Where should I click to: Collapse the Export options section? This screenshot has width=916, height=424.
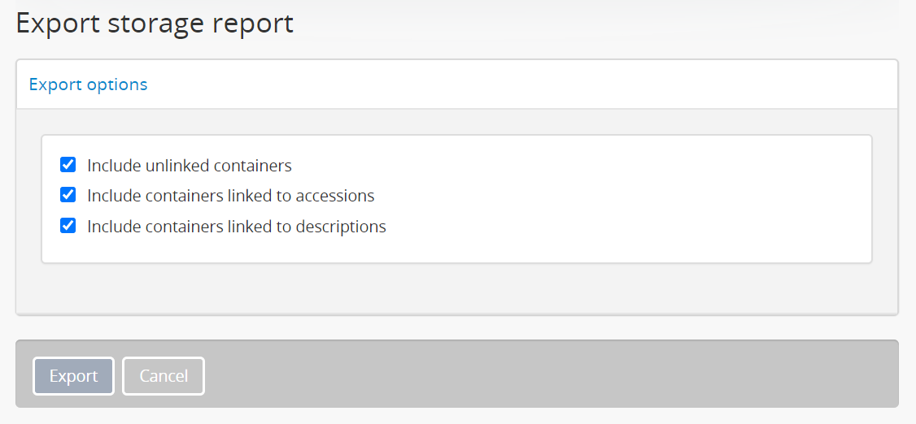pos(88,84)
